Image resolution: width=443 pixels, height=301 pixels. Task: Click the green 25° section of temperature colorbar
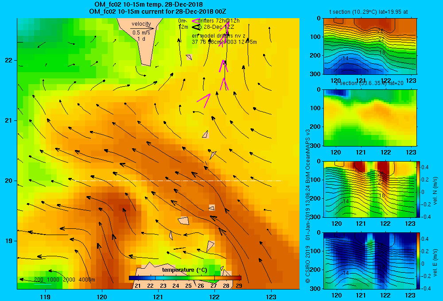point(188,278)
